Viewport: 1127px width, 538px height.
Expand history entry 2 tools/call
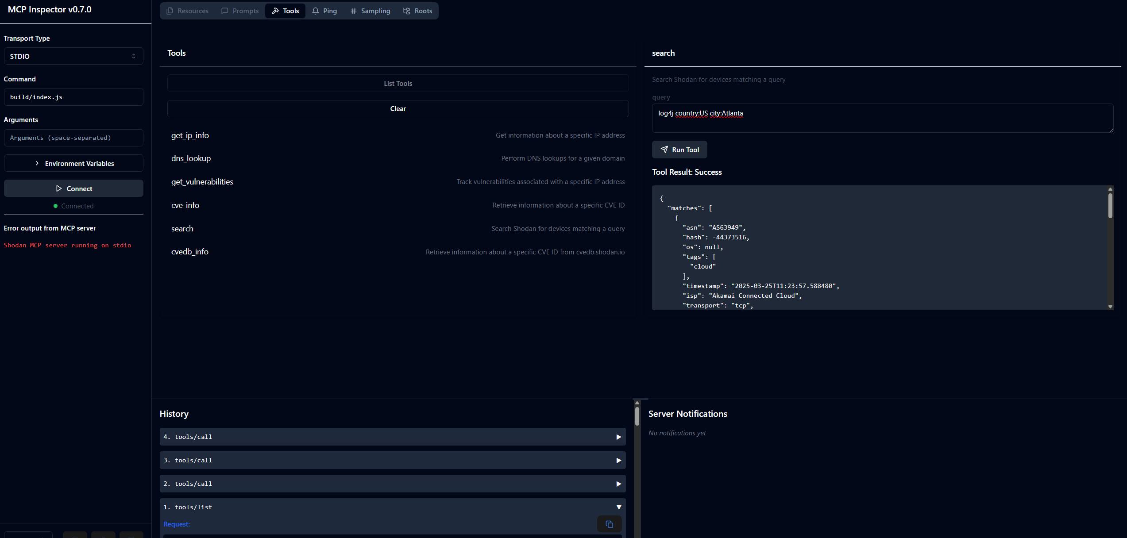tap(392, 484)
